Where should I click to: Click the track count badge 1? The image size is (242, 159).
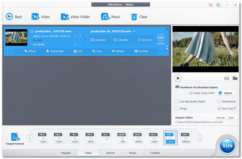(x=80, y=36)
